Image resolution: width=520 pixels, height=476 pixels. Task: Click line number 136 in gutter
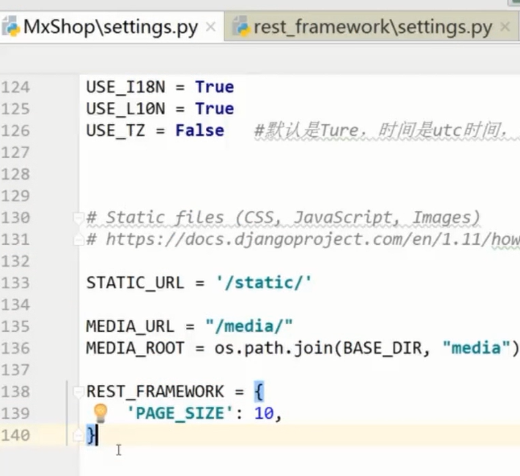tap(15, 348)
